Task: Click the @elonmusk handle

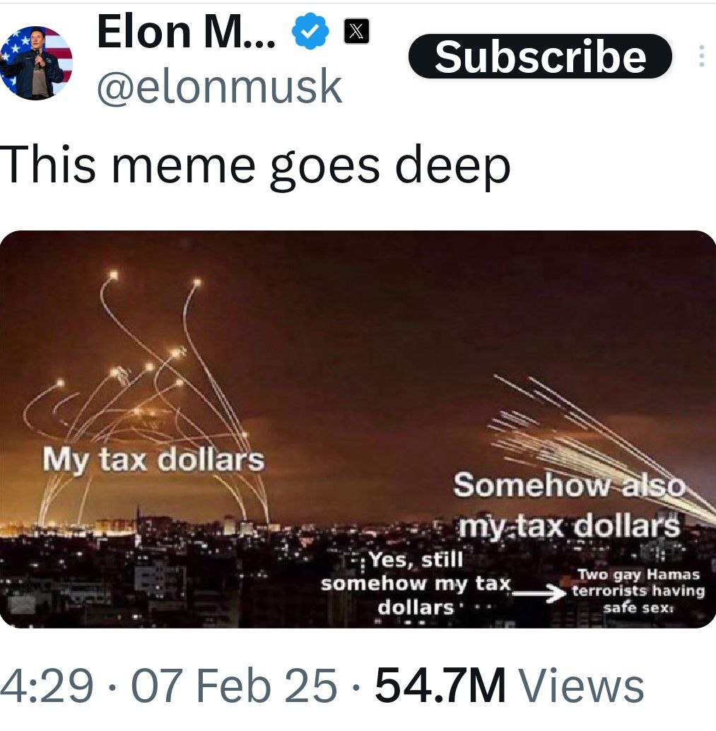Action: coord(220,86)
